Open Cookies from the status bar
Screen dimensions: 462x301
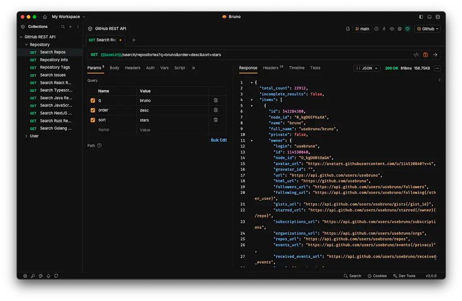pyautogui.click(x=376, y=276)
